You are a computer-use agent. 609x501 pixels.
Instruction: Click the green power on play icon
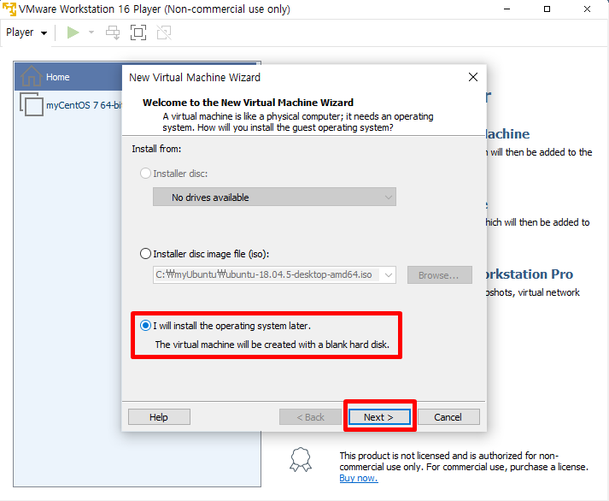(73, 32)
